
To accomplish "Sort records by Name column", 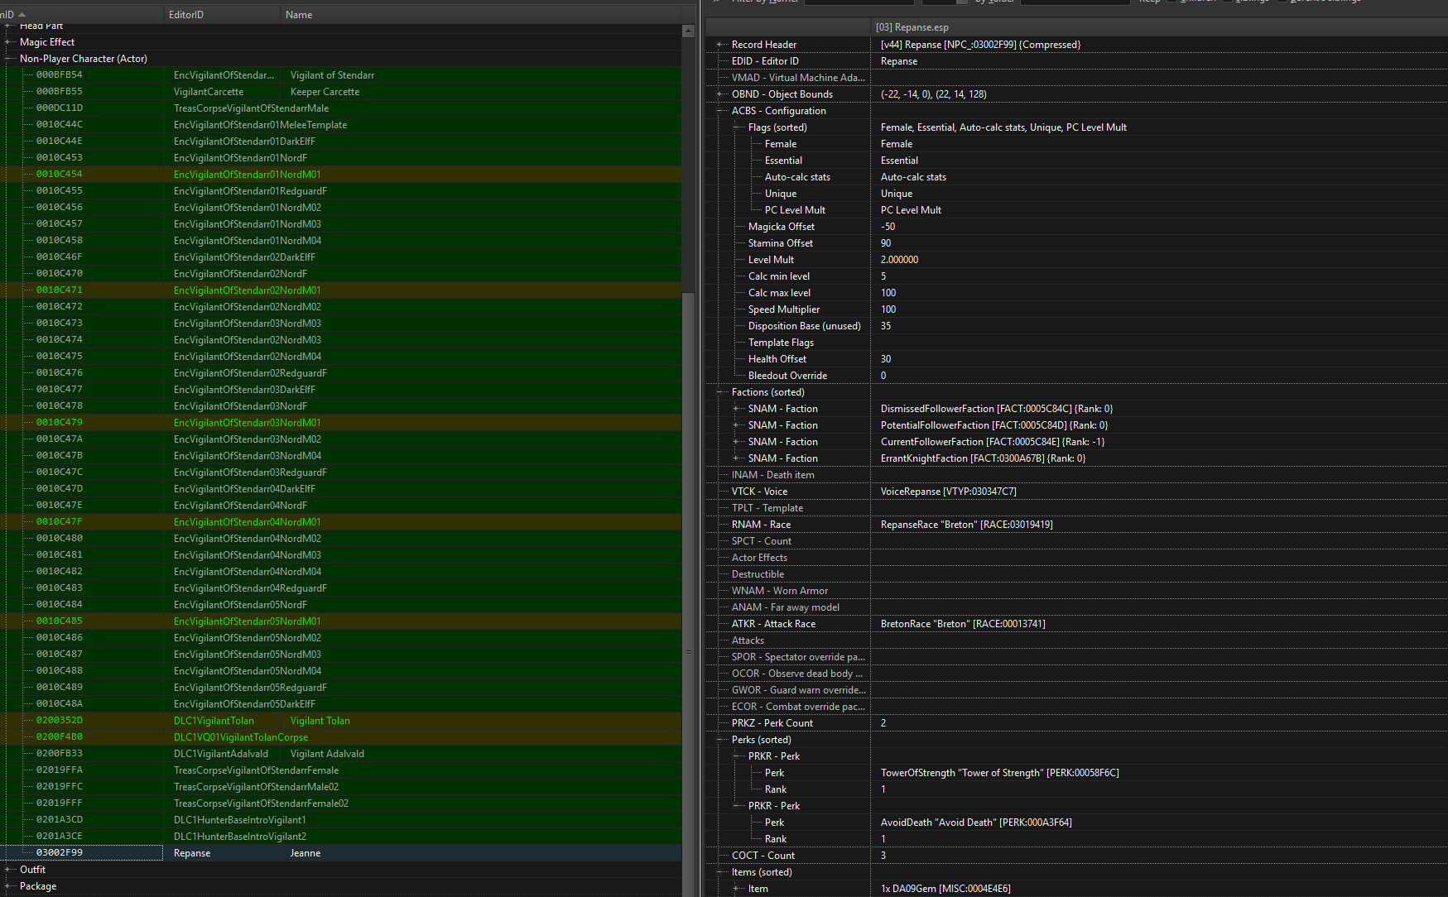I will click(x=299, y=15).
